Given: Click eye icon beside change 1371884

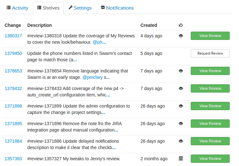Looking at the screenshot, I should tap(181, 141).
